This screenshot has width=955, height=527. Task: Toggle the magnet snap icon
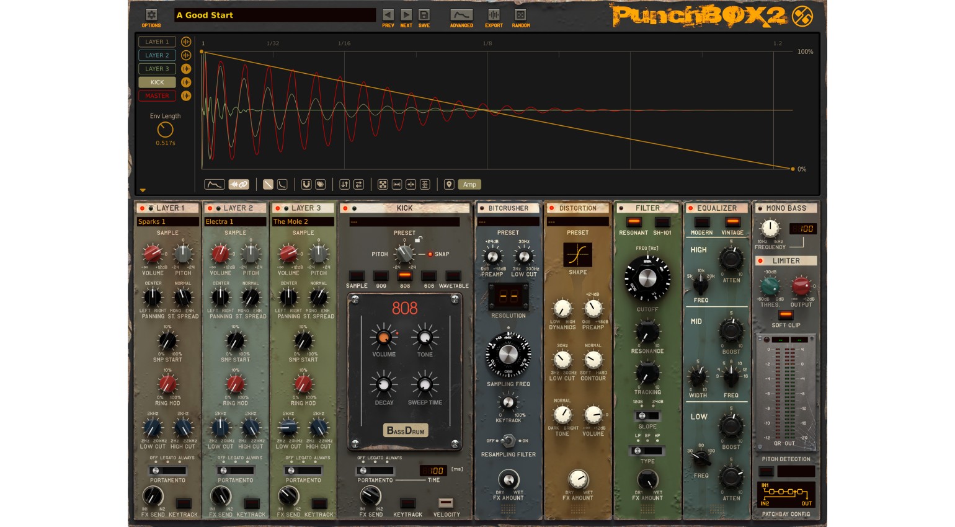pyautogui.click(x=306, y=184)
